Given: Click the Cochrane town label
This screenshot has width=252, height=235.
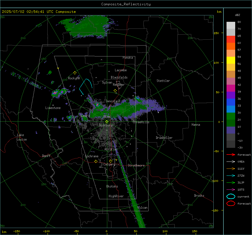Looking at the screenshot, I should pyautogui.click(x=92, y=156).
